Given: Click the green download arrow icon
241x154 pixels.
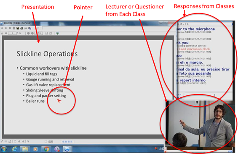Looking at the screenshot, I should click(x=58, y=33).
